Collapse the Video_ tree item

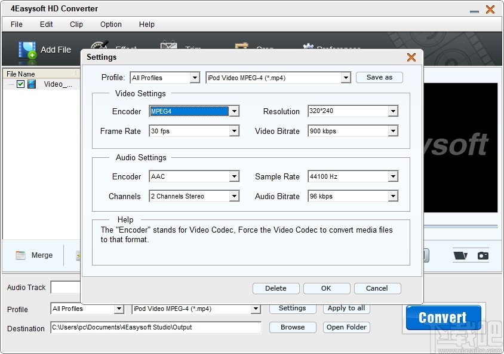pyautogui.click(x=11, y=84)
